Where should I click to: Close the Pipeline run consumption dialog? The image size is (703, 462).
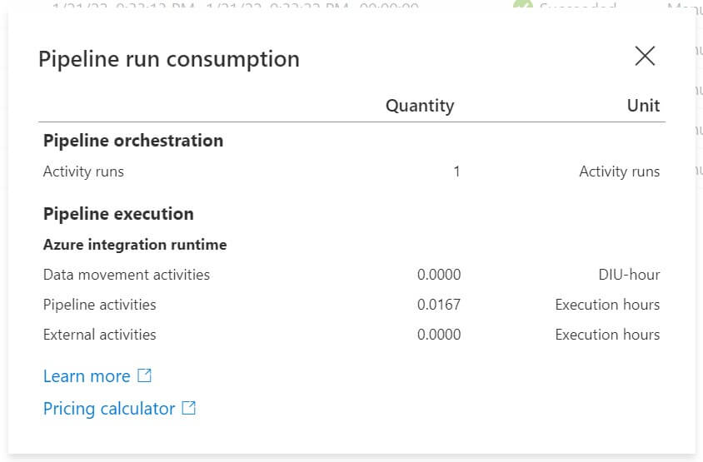pos(645,56)
